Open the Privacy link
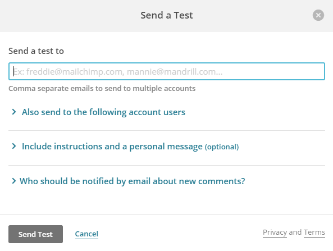 (275, 232)
